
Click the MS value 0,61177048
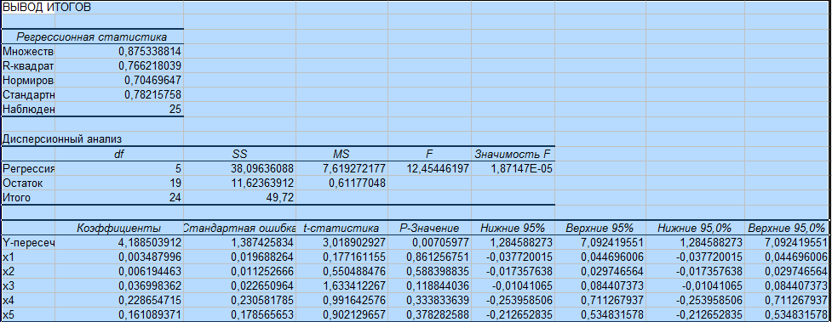[x=357, y=184]
